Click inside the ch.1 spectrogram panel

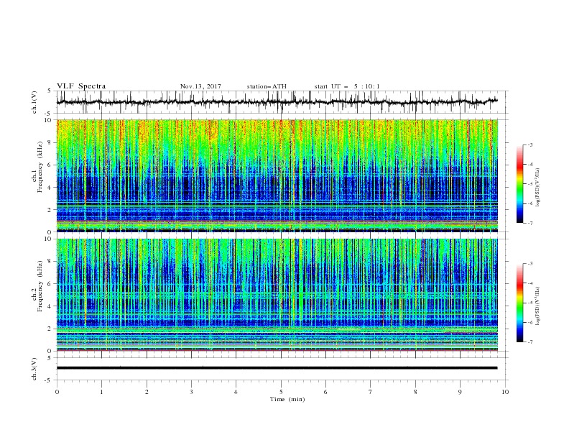[277, 175]
